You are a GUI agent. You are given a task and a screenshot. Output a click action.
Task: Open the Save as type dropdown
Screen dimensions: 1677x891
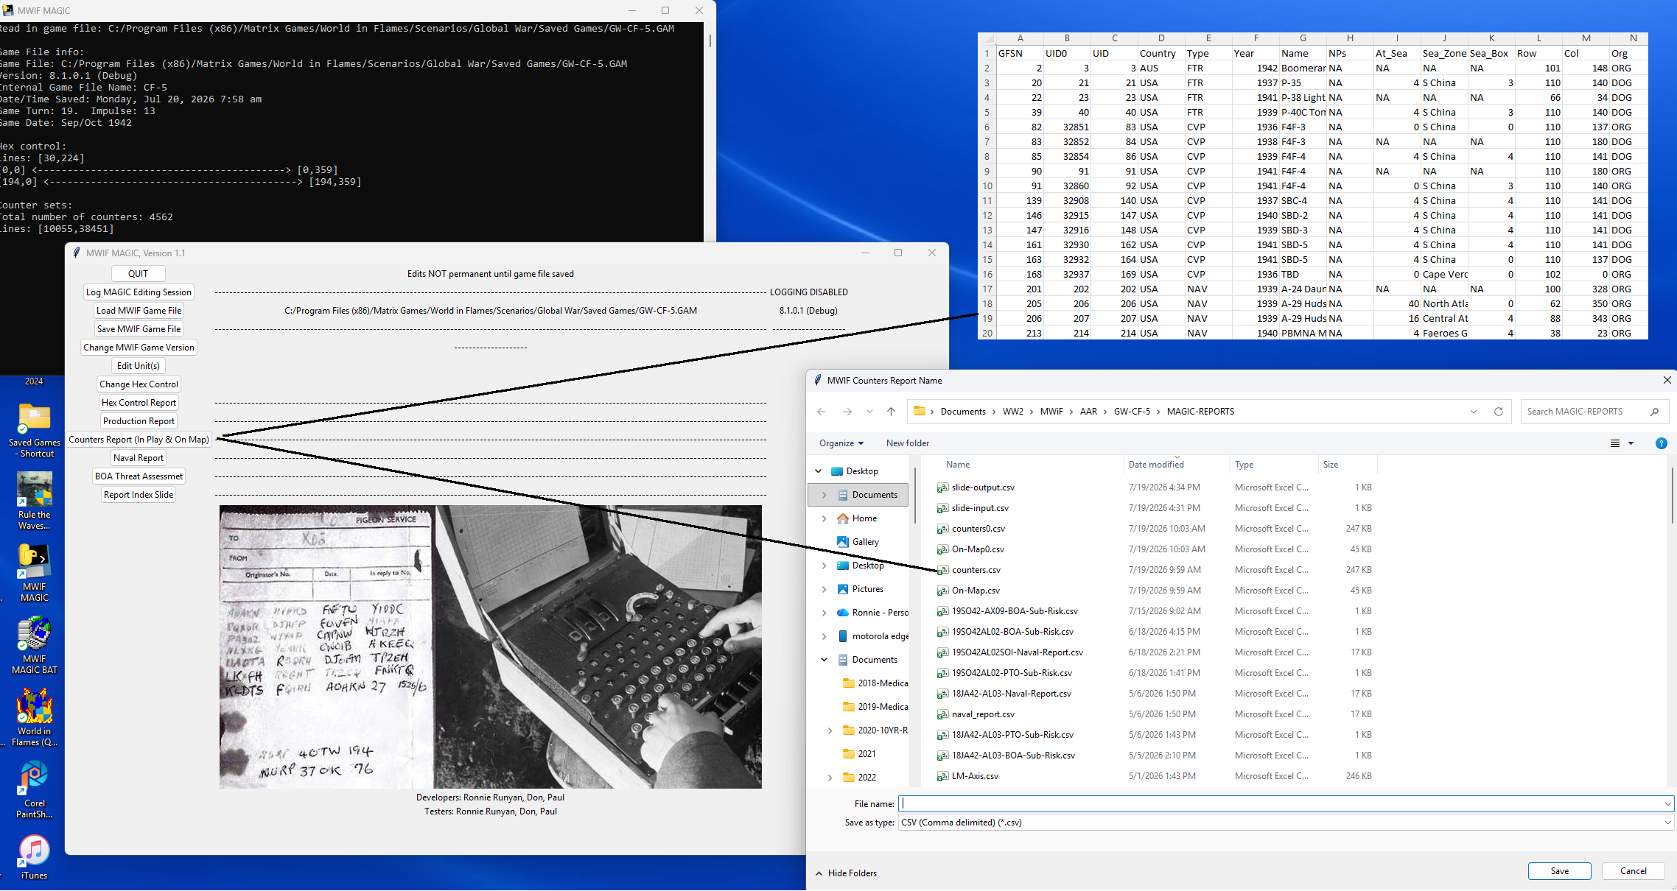1286,823
